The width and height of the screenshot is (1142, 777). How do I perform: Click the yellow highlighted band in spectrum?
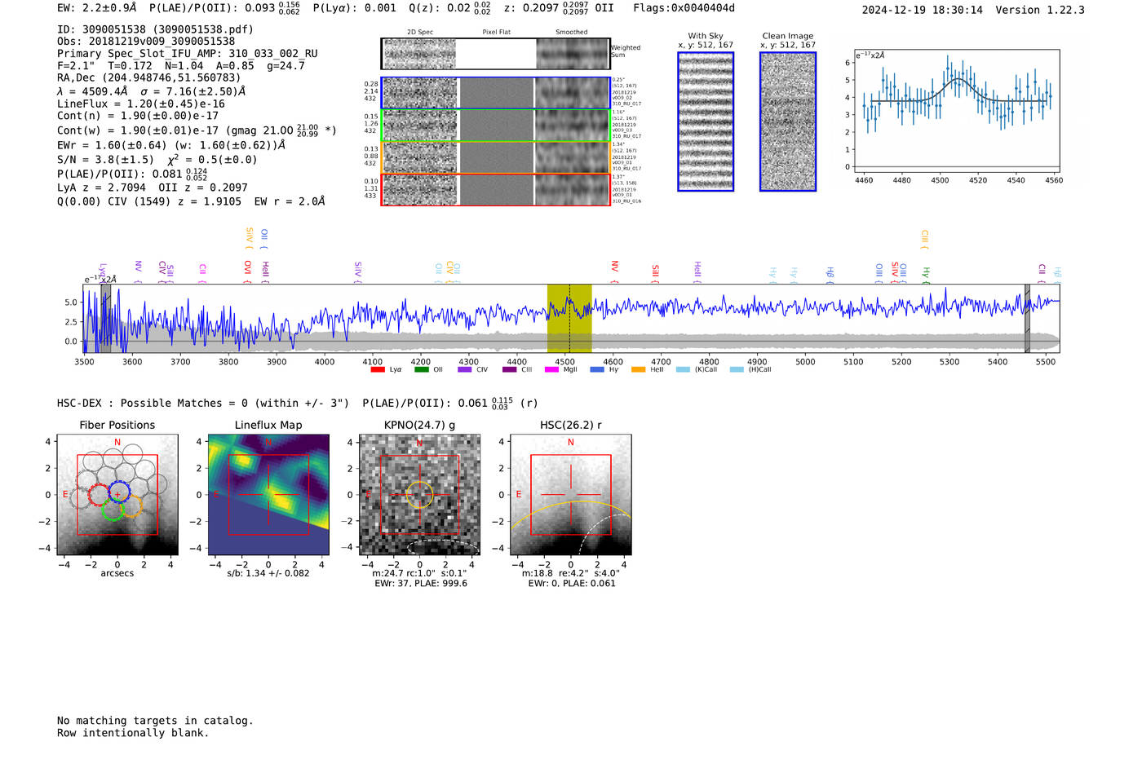[x=569, y=318]
